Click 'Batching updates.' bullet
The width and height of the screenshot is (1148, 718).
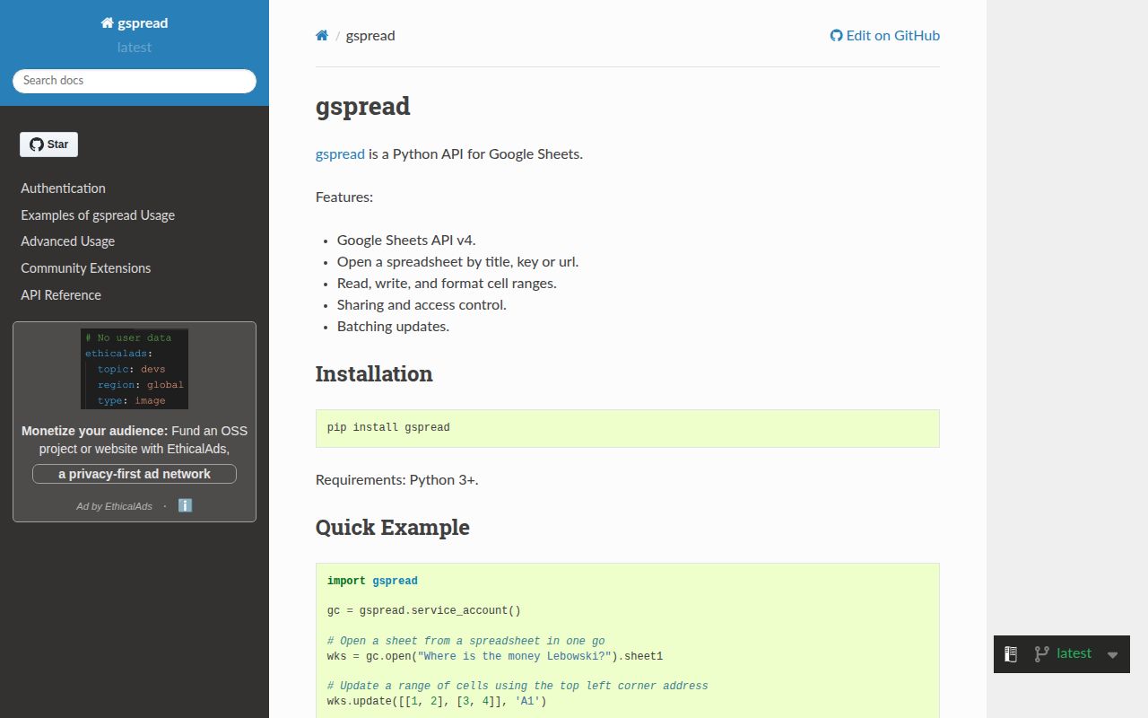(x=393, y=327)
